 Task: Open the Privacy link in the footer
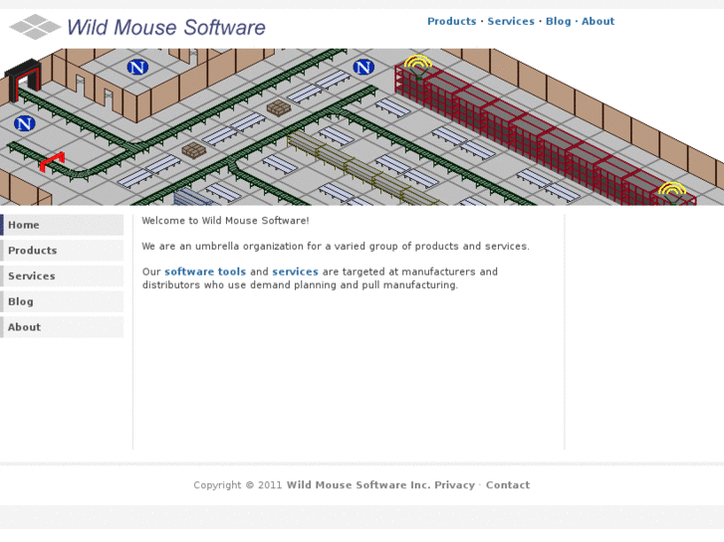click(x=454, y=485)
